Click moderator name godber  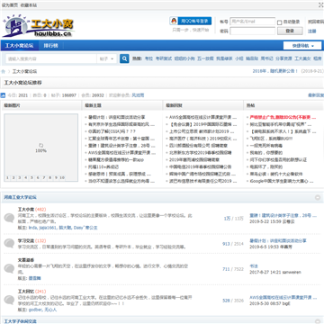click(36, 310)
